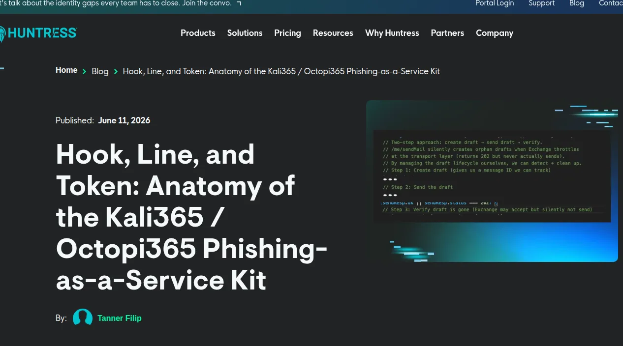Viewport: 623px width, 346px height.
Task: Click the "Hook, Line, and Token" article headline
Action: (x=191, y=217)
